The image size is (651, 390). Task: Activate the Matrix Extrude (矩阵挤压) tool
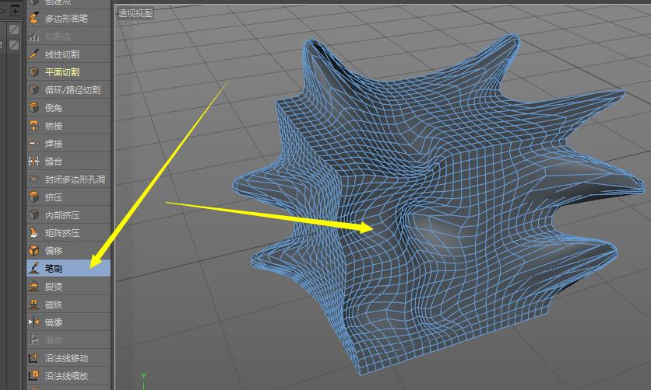pos(62,233)
